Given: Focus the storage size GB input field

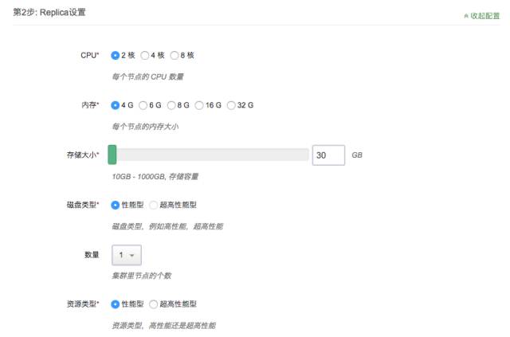Looking at the screenshot, I should (328, 155).
